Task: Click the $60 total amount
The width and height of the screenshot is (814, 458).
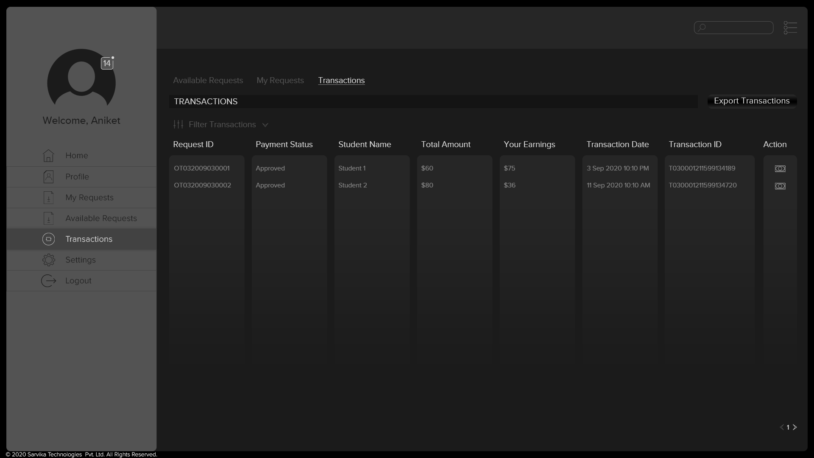Action: (427, 168)
